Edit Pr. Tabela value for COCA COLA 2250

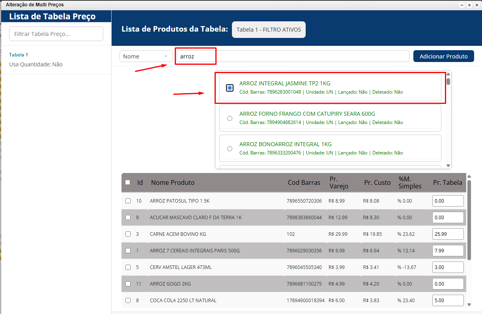(x=448, y=301)
